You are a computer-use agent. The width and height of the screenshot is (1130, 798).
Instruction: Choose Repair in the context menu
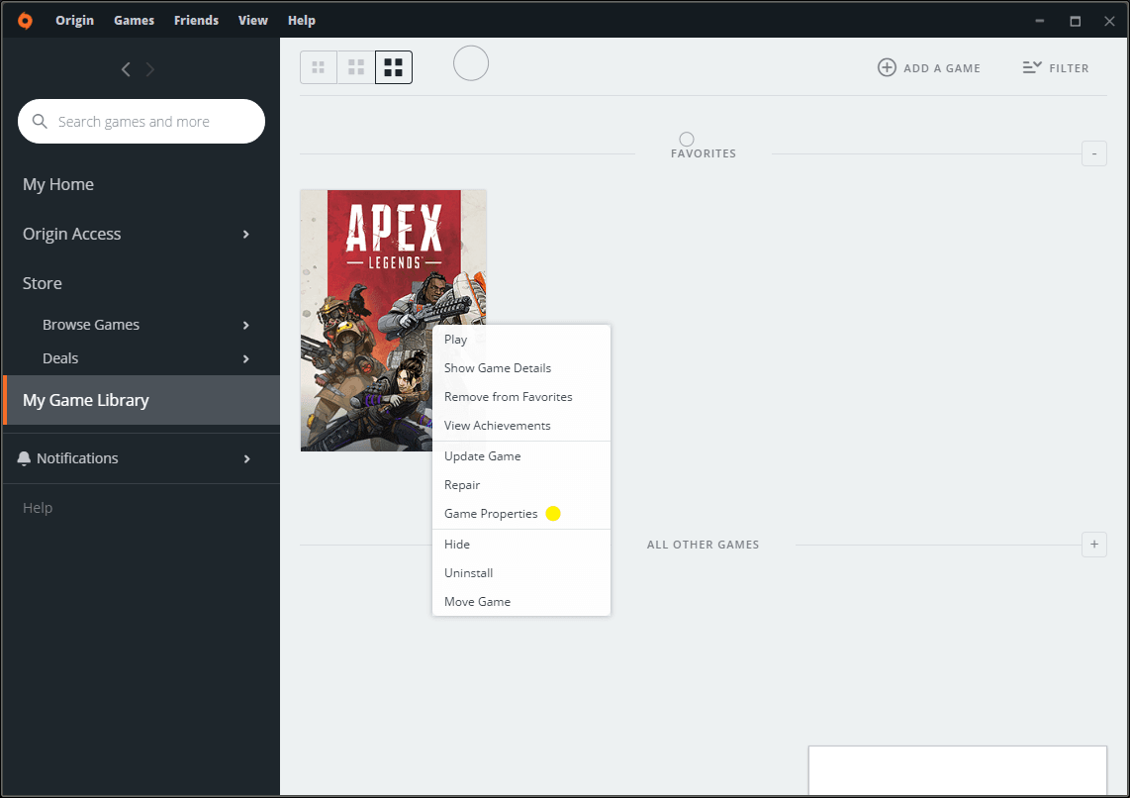point(521,485)
